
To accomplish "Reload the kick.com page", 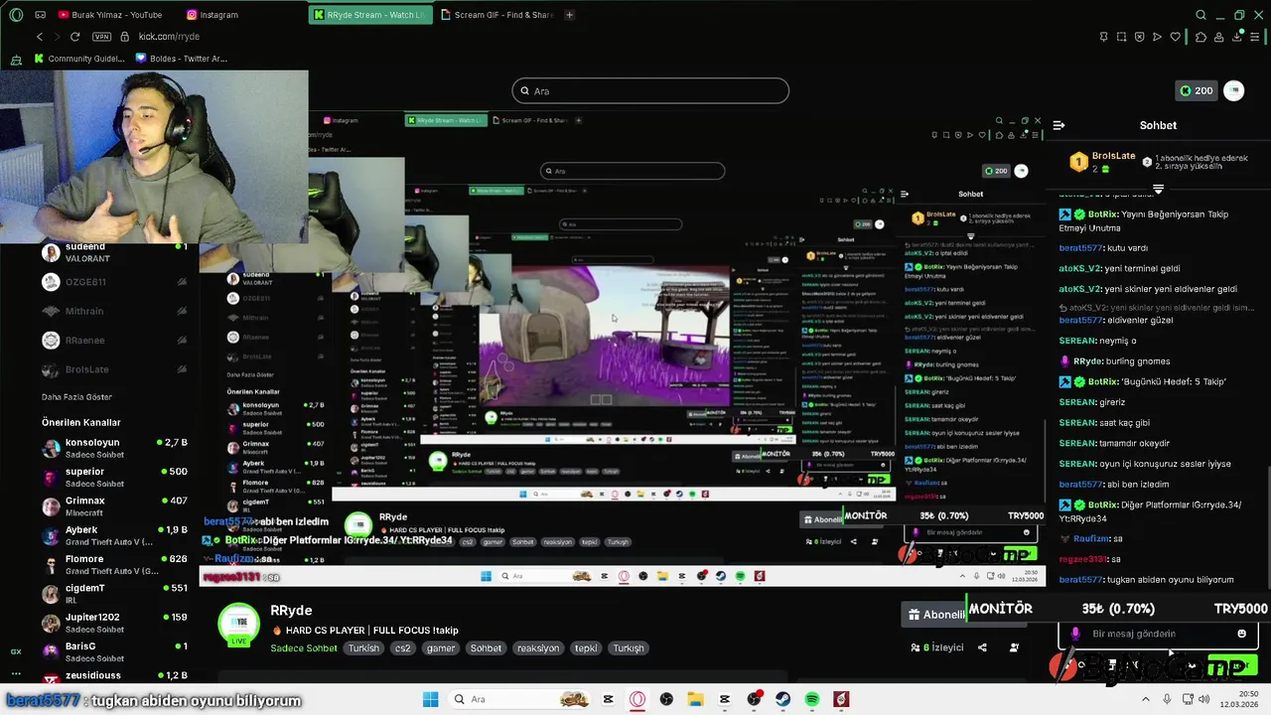I will click(74, 37).
